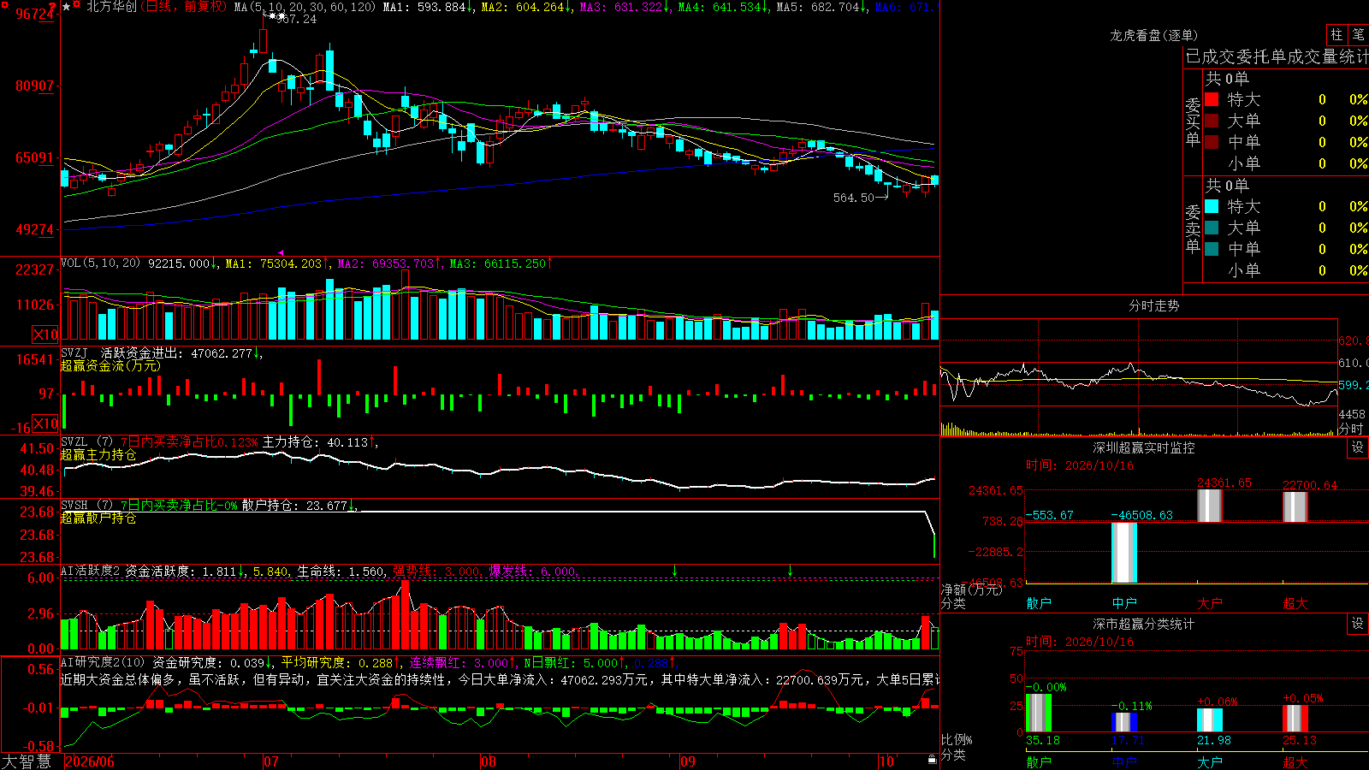Switch to 笔 tick view
This screenshot has height=770, width=1369.
point(1358,34)
